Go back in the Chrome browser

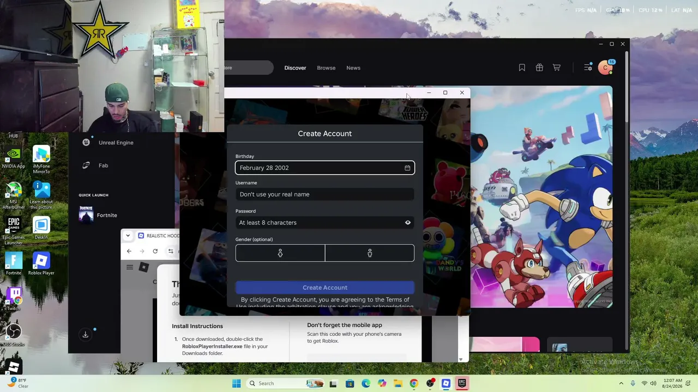tap(129, 251)
